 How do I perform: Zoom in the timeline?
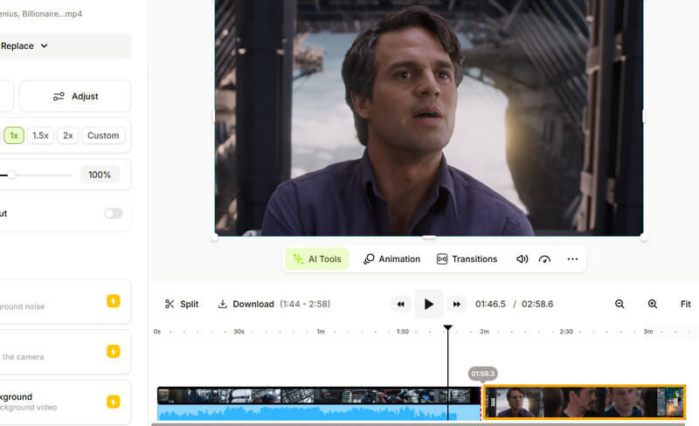coord(652,304)
